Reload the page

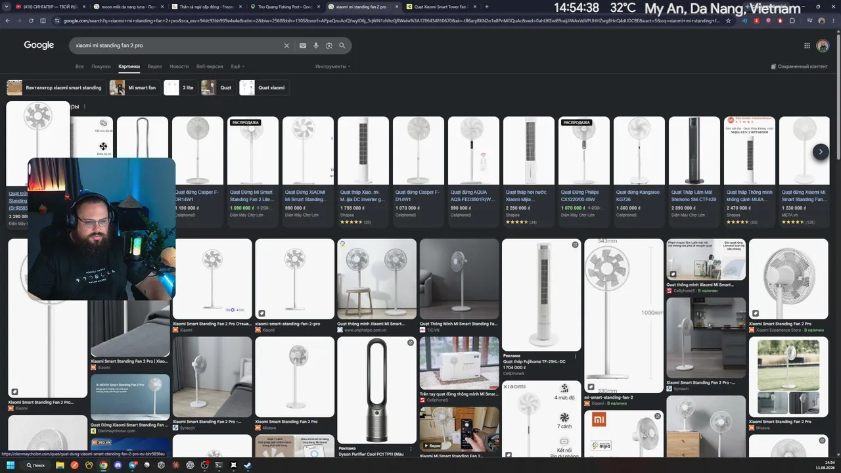click(x=30, y=20)
